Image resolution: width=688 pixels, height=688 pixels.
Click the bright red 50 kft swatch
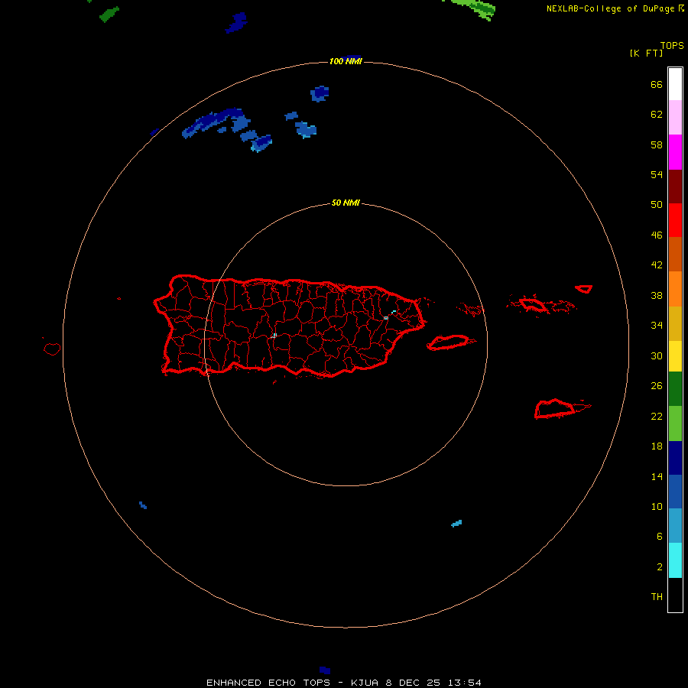(675, 220)
